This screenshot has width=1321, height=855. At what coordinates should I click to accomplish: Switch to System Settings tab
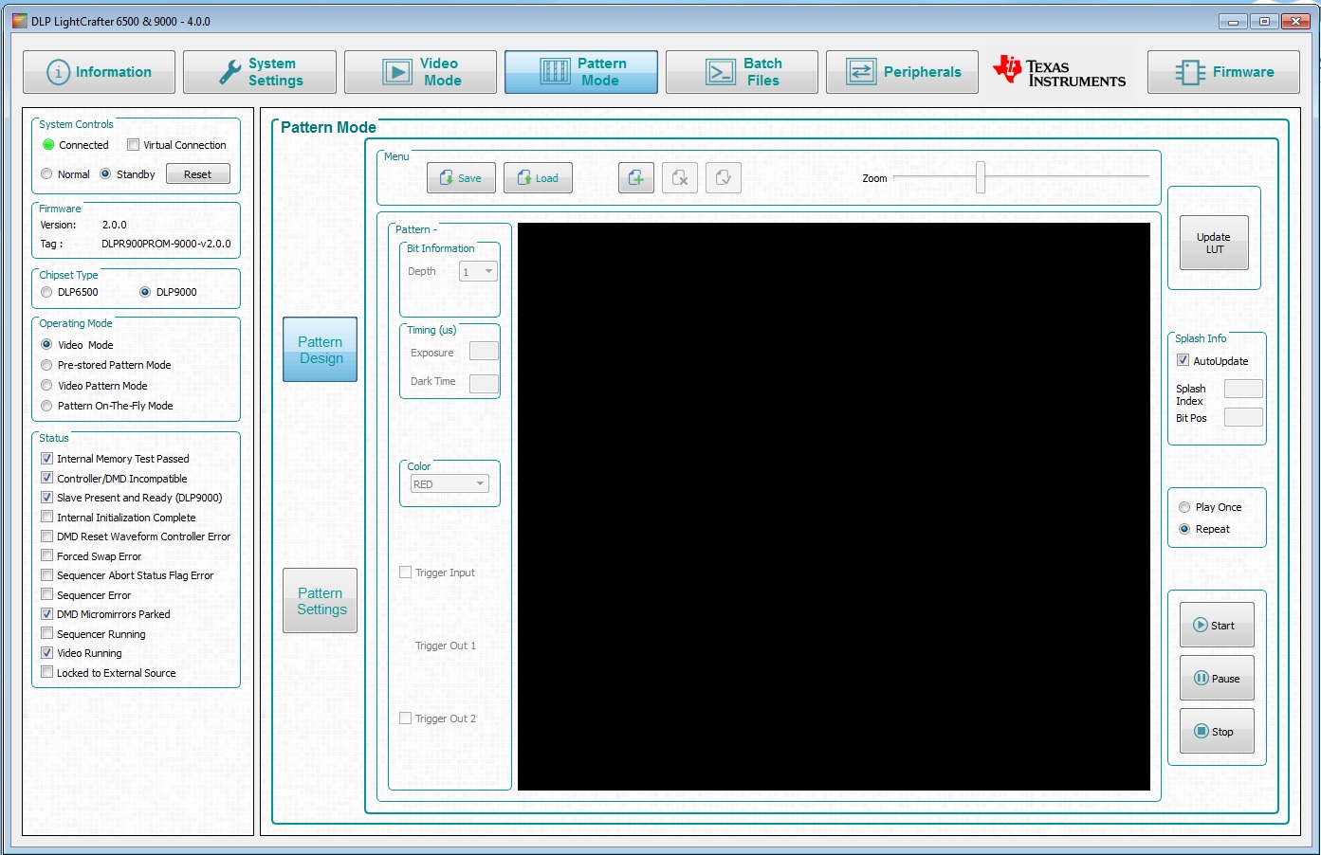point(260,72)
